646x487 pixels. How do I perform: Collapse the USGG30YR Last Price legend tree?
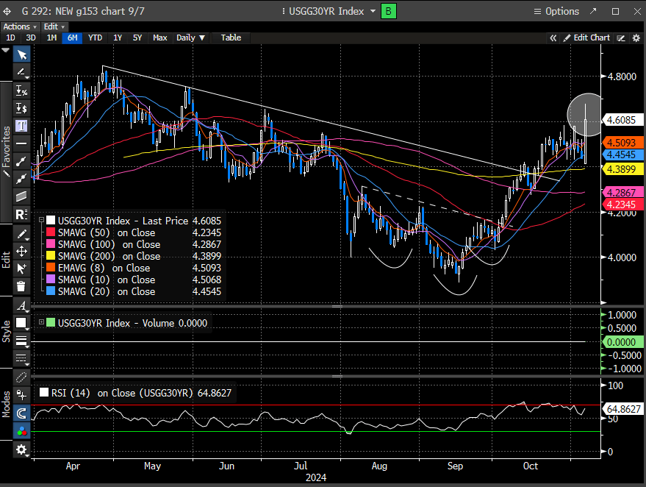[40, 220]
